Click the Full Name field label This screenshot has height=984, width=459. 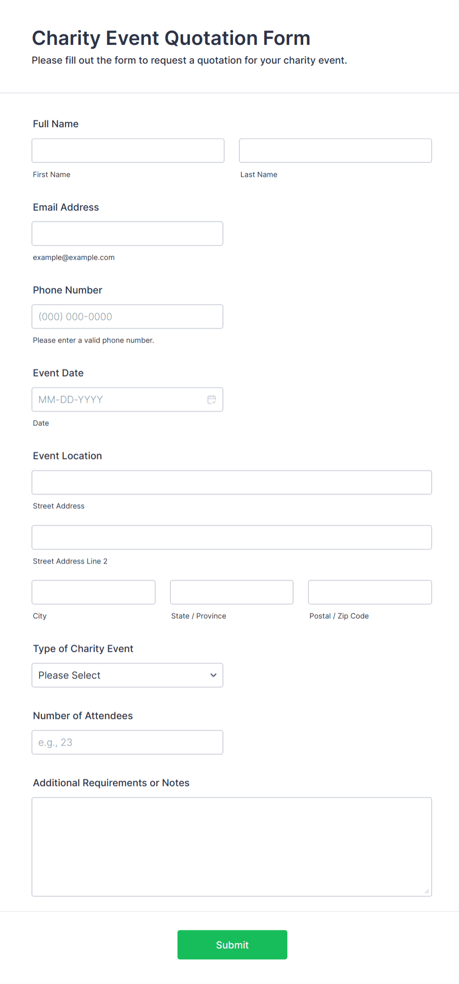click(x=55, y=124)
